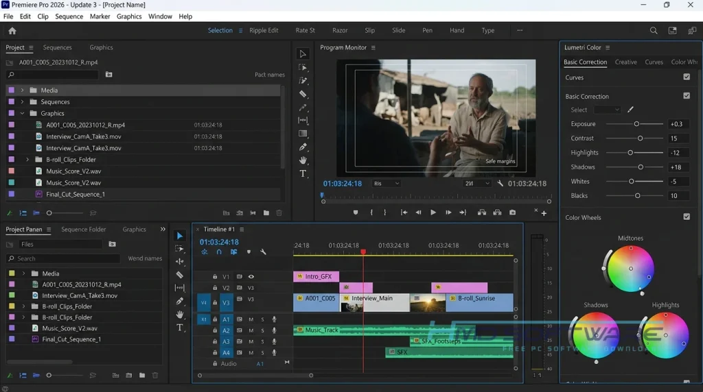The image size is (703, 392).
Task: Select the Hand tool in the vertical toolbar by the monitor
Action: click(x=303, y=160)
